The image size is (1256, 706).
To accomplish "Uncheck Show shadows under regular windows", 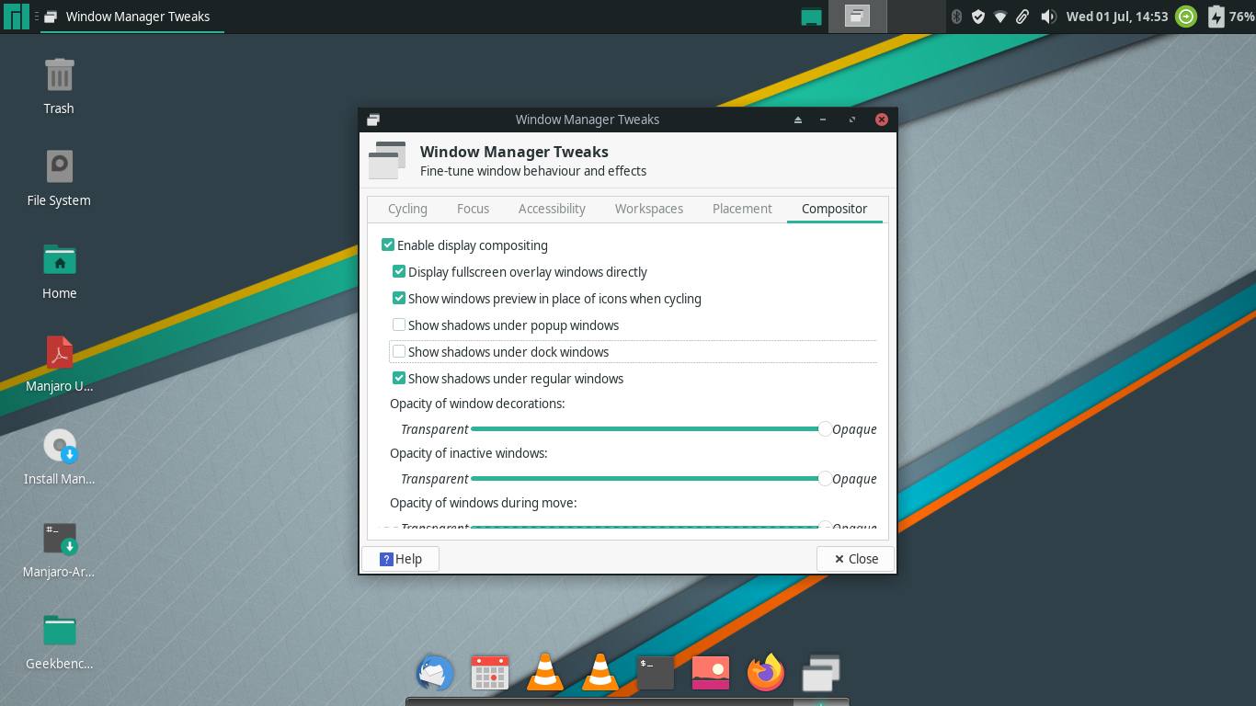I will [399, 379].
